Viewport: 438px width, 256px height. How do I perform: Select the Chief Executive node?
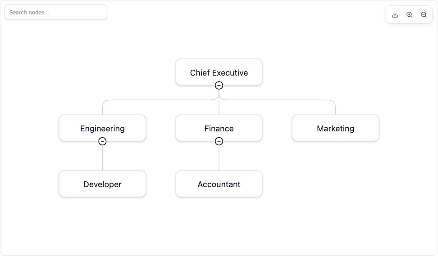click(x=219, y=72)
